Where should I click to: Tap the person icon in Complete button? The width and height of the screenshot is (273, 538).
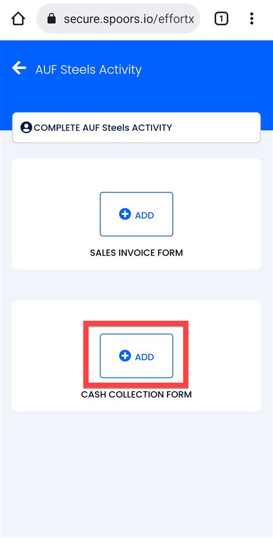pos(26,128)
